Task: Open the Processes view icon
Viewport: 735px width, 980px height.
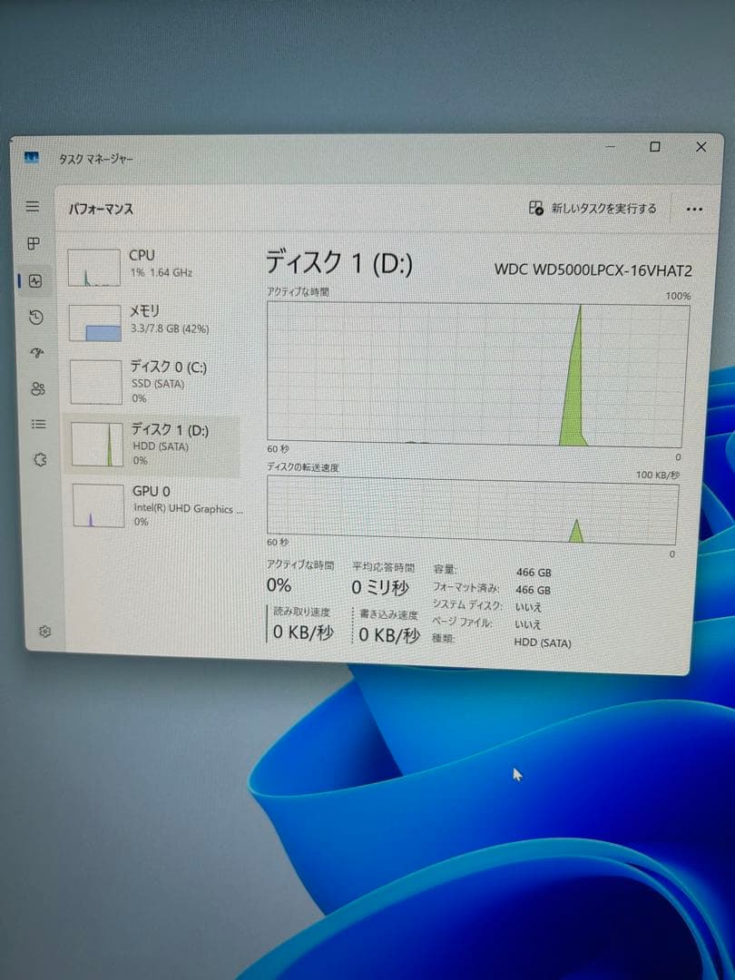Action: coord(33,243)
